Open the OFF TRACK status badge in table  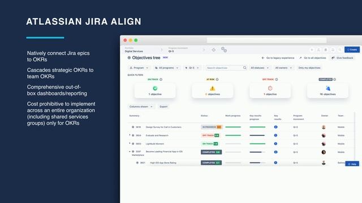tap(210, 135)
